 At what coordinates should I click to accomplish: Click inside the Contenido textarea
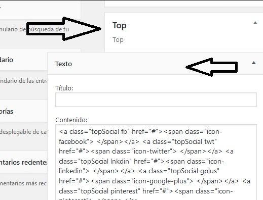click(x=156, y=163)
